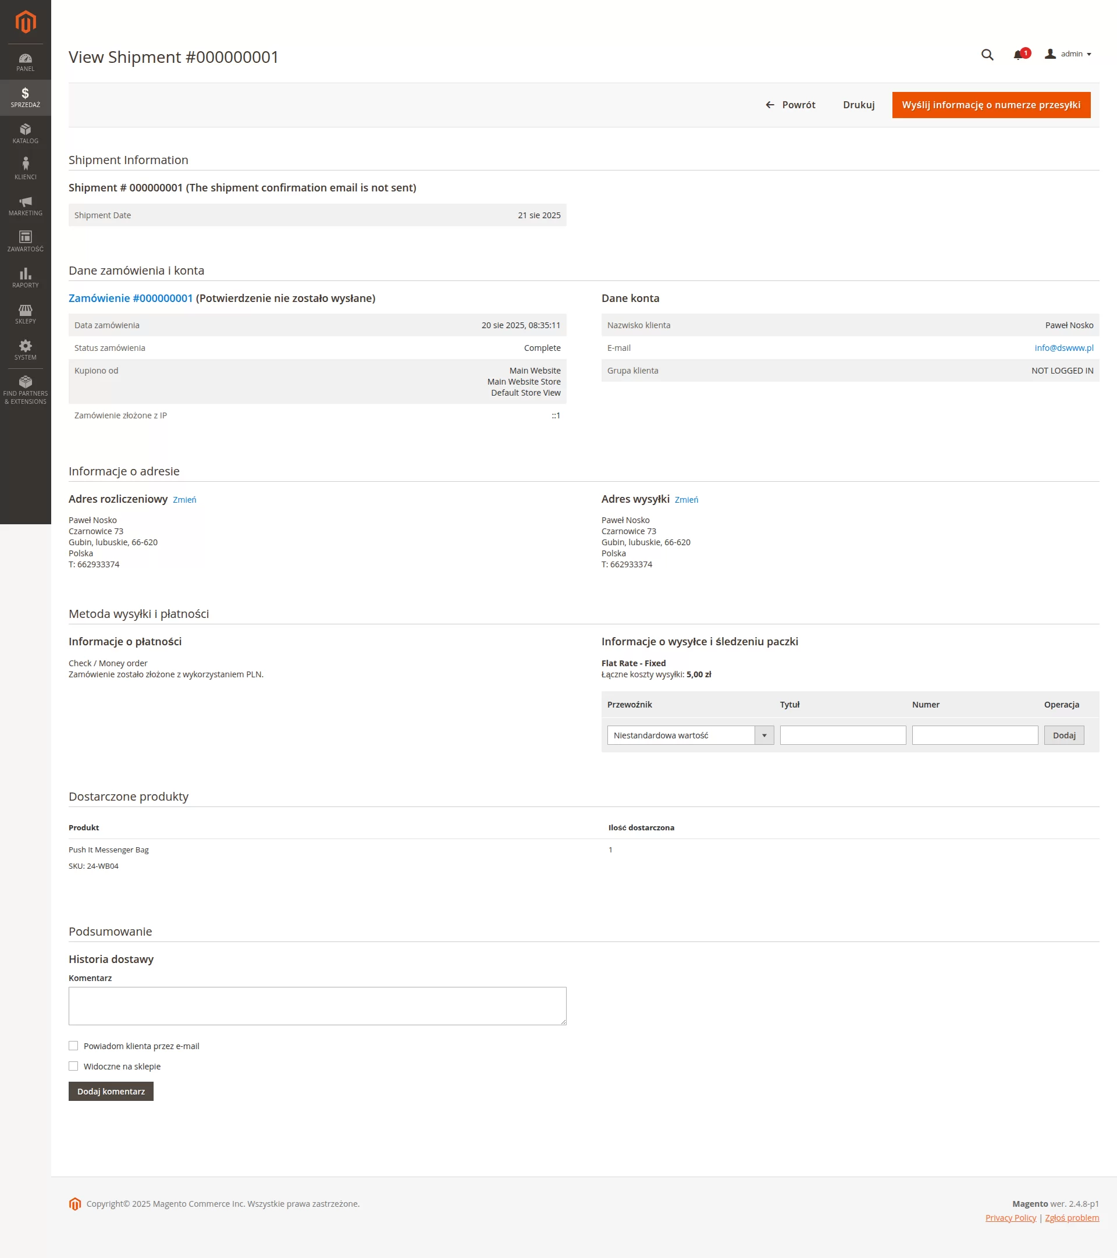
Task: Open the Przewoźnik carrier dropdown
Action: 690,735
